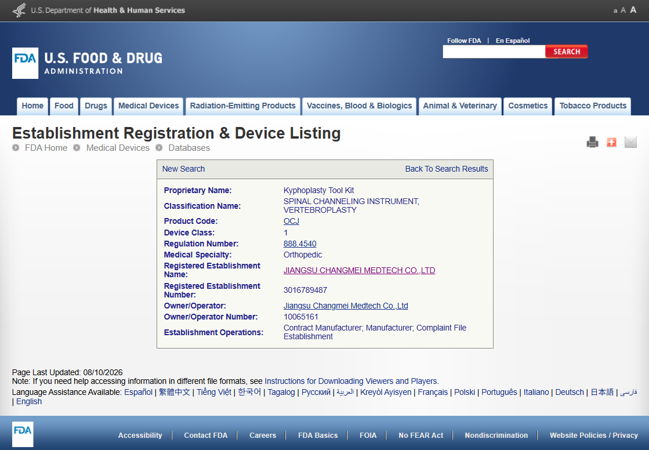Click Back To Search Results link
649x450 pixels.
point(447,169)
